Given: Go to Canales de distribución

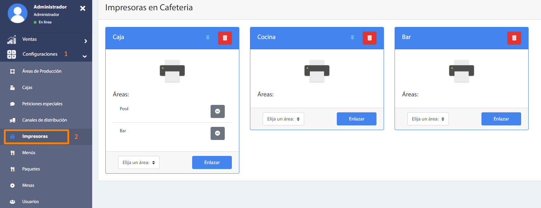Looking at the screenshot, I should coord(44,120).
